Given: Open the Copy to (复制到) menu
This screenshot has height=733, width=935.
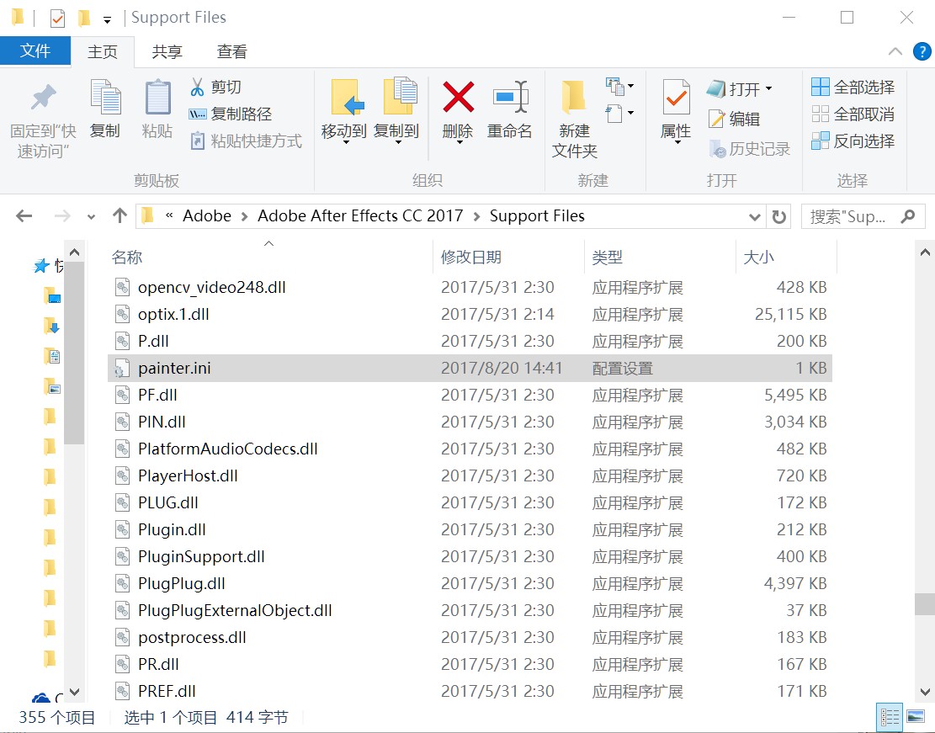Looking at the screenshot, I should pos(396,112).
